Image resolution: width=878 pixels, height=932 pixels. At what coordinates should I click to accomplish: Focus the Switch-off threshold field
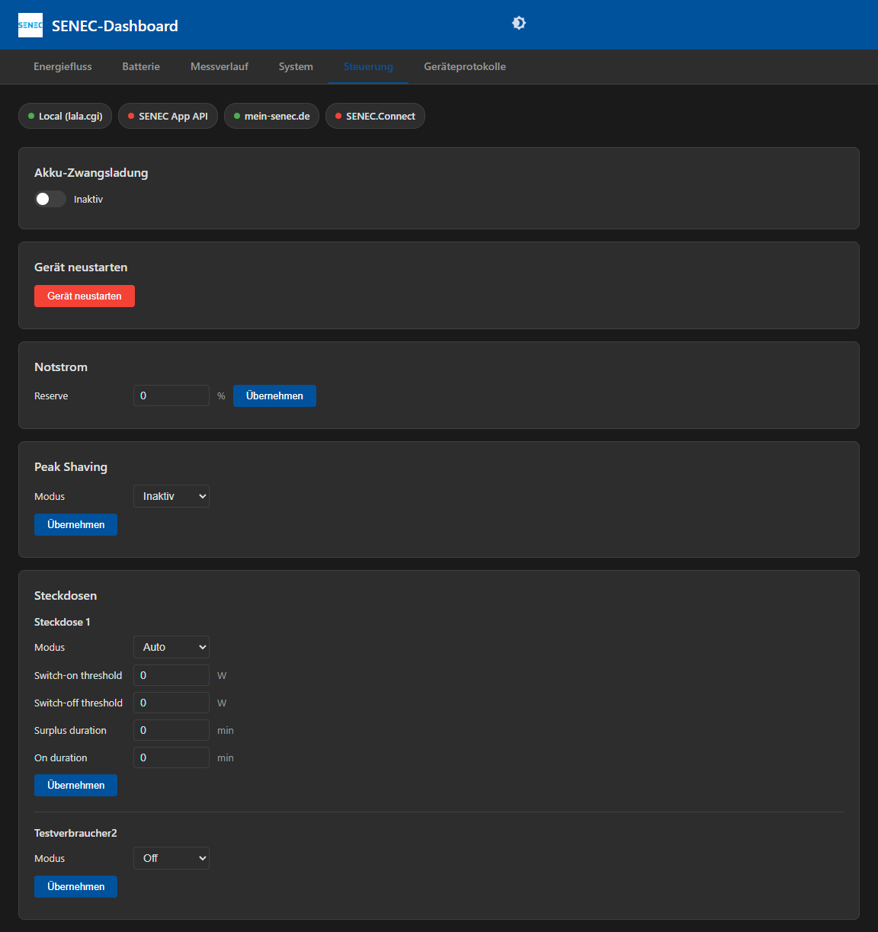tap(171, 703)
